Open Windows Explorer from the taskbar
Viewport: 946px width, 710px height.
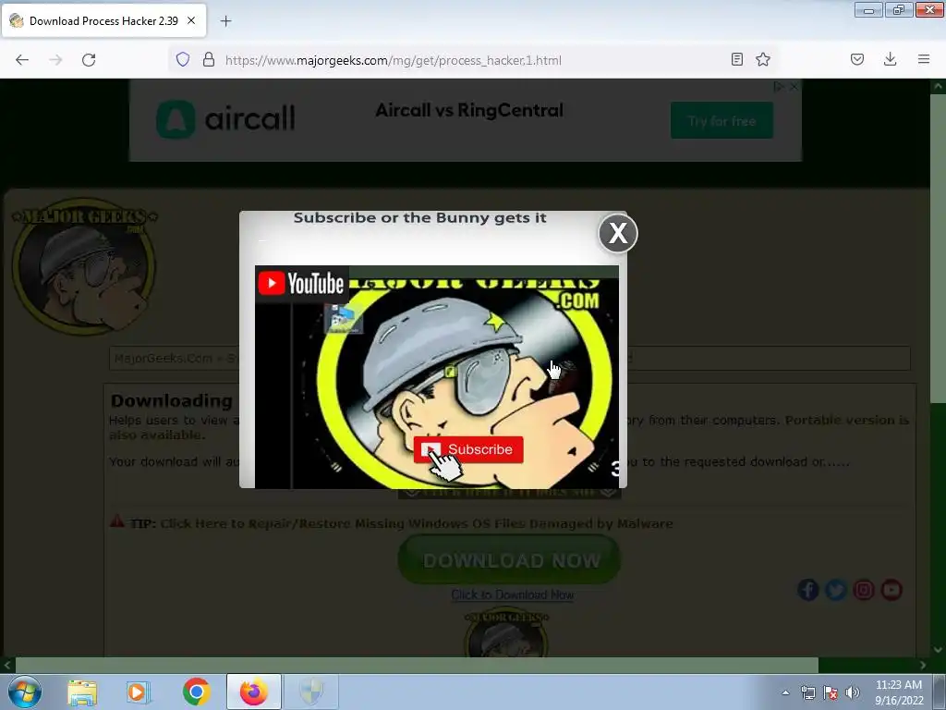tap(82, 692)
